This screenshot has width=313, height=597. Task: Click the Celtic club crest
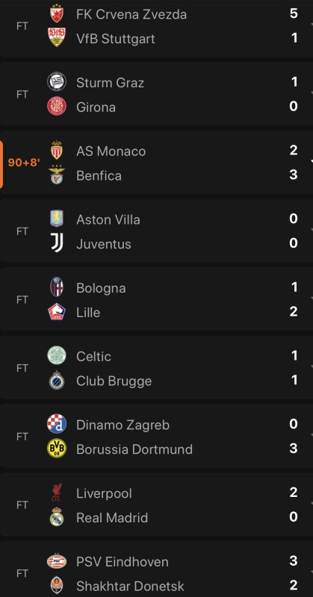(57, 356)
